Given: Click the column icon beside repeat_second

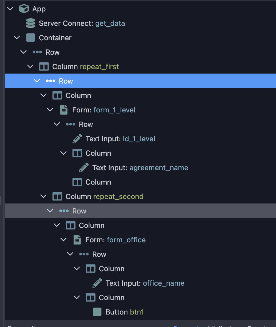Looking at the screenshot, I should pos(57,196).
